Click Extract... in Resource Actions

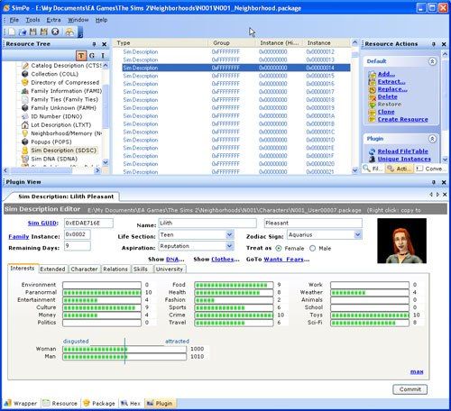(391, 82)
